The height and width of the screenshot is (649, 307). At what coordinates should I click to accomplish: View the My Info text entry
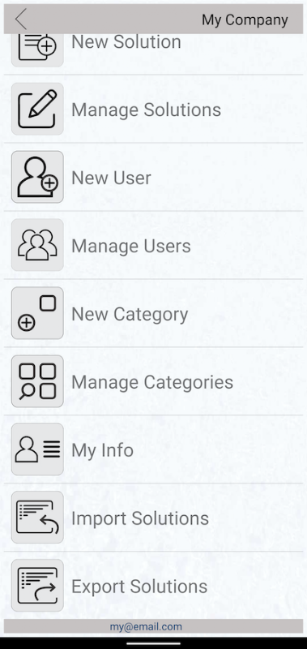coord(103,450)
